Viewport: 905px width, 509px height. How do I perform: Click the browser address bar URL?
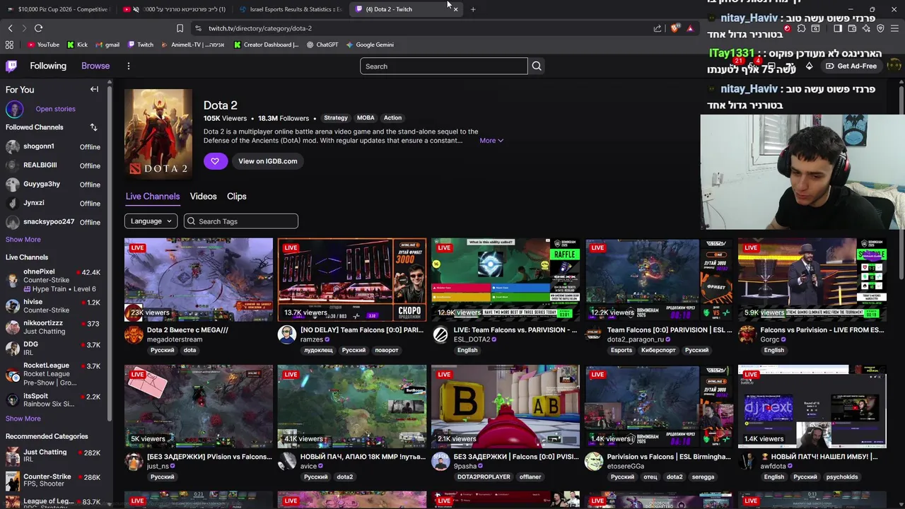pyautogui.click(x=260, y=28)
